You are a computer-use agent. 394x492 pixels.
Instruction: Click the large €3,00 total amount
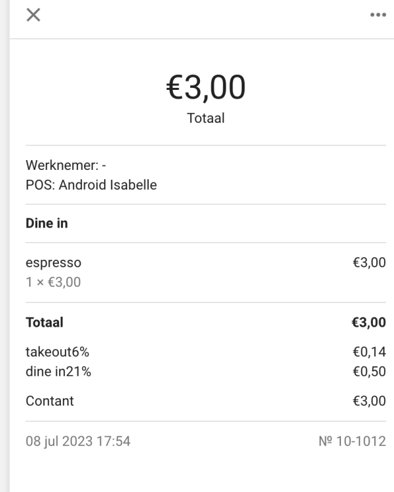(205, 88)
